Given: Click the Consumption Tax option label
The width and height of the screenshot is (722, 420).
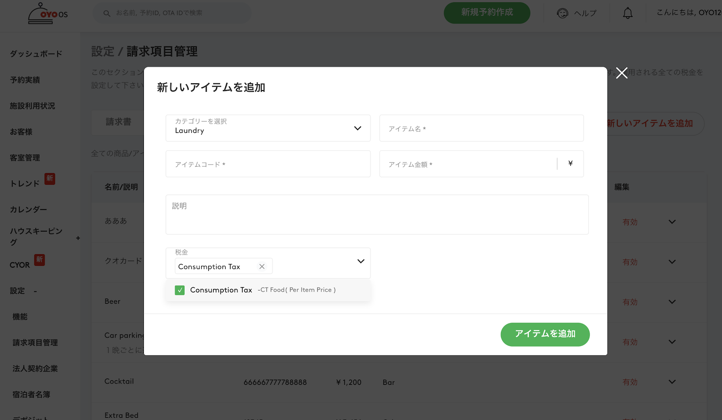Looking at the screenshot, I should 221,290.
